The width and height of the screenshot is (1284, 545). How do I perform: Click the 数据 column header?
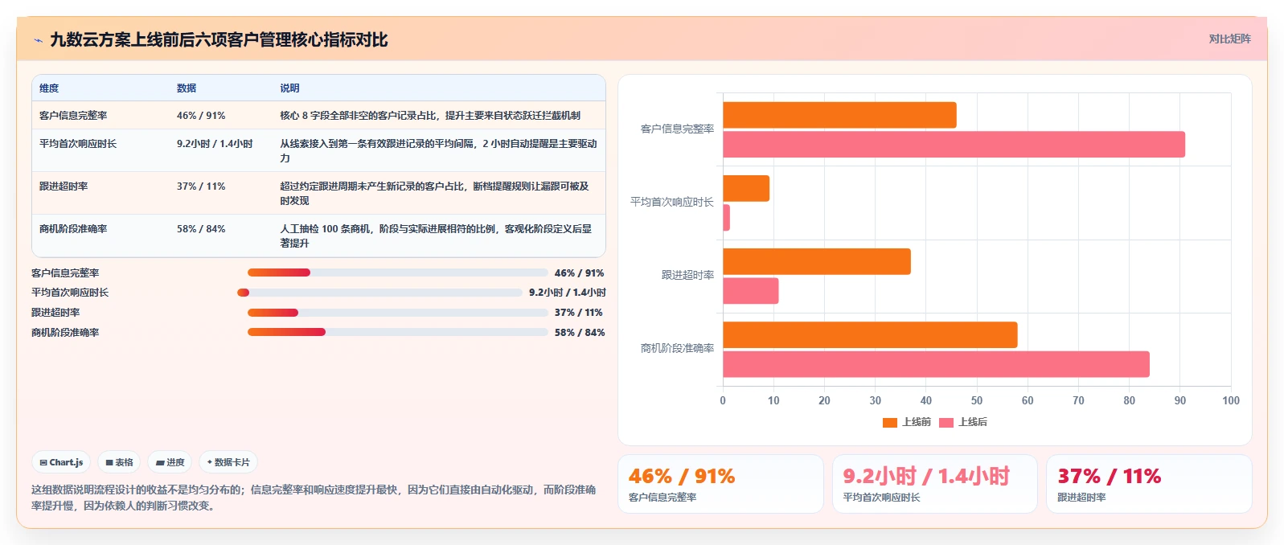[x=187, y=88]
